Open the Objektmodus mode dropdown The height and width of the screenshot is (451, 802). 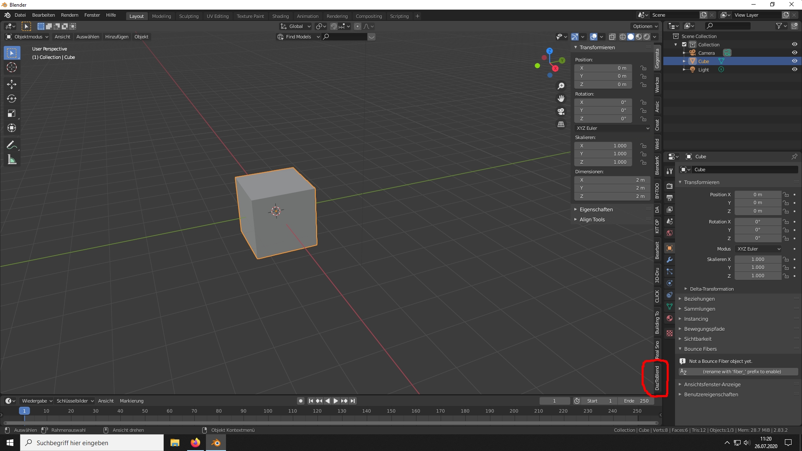pos(28,37)
